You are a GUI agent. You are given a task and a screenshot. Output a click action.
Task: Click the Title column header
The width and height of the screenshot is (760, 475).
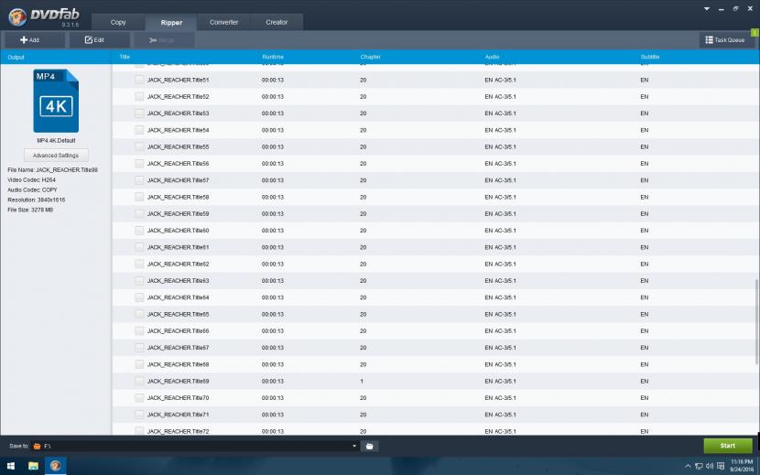click(x=125, y=57)
